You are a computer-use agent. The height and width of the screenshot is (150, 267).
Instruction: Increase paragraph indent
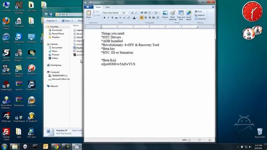pos(146,13)
